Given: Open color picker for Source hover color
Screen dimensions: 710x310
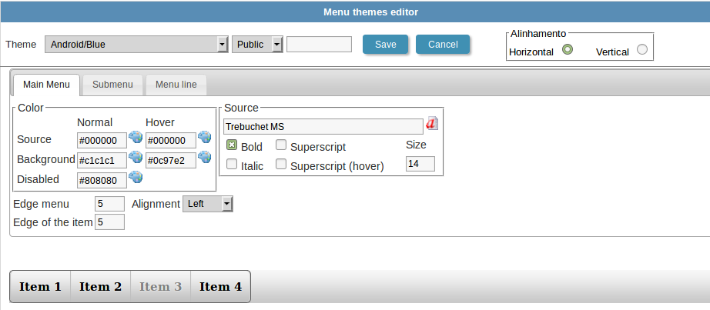Looking at the screenshot, I should click(x=205, y=137).
